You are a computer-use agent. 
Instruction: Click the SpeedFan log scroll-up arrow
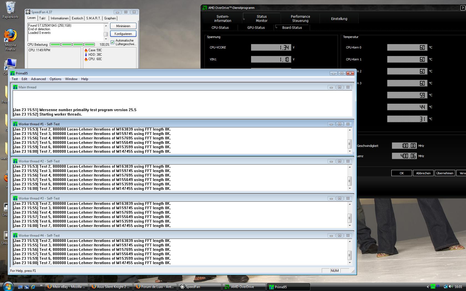(x=106, y=25)
